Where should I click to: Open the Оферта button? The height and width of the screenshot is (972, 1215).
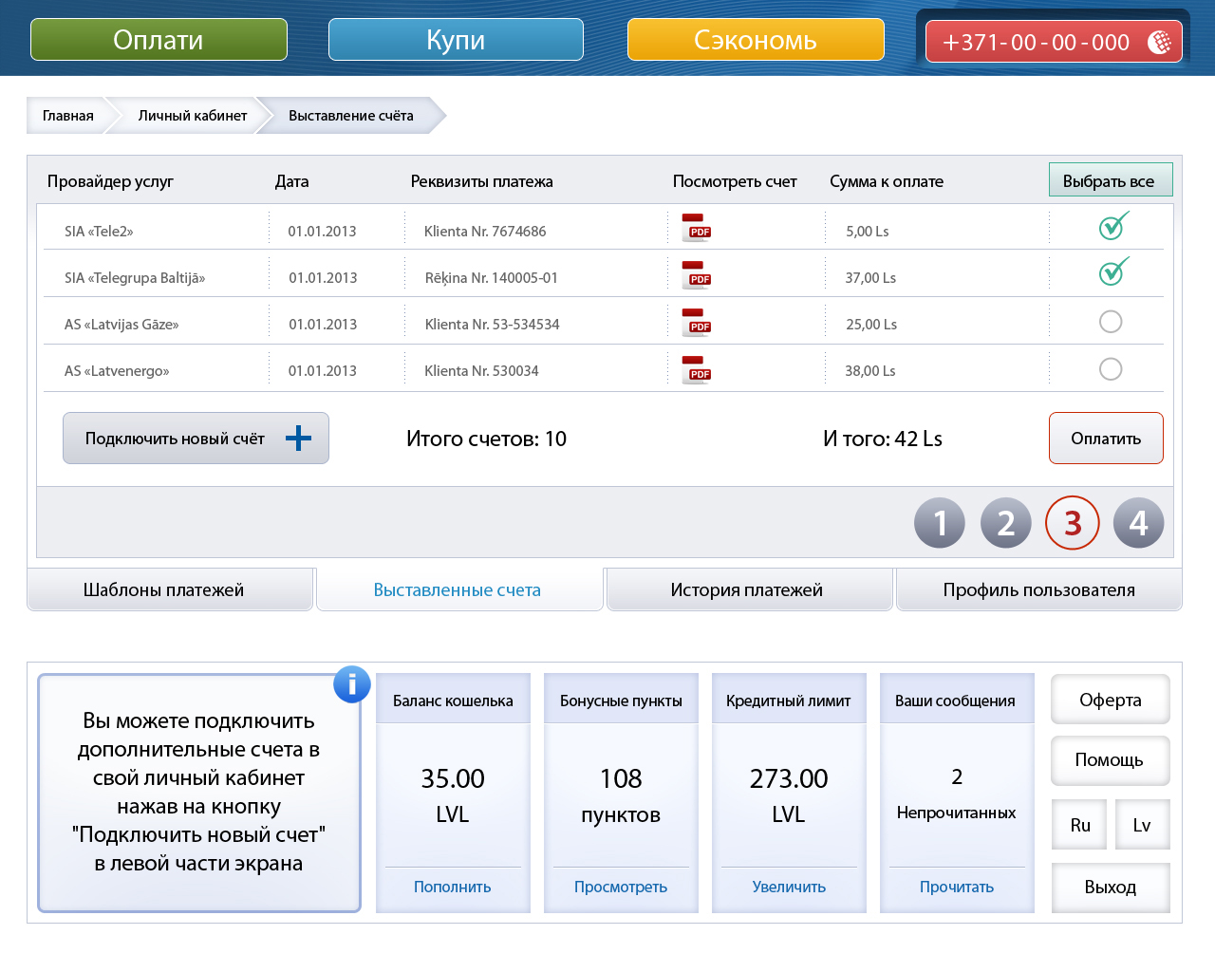1111,700
